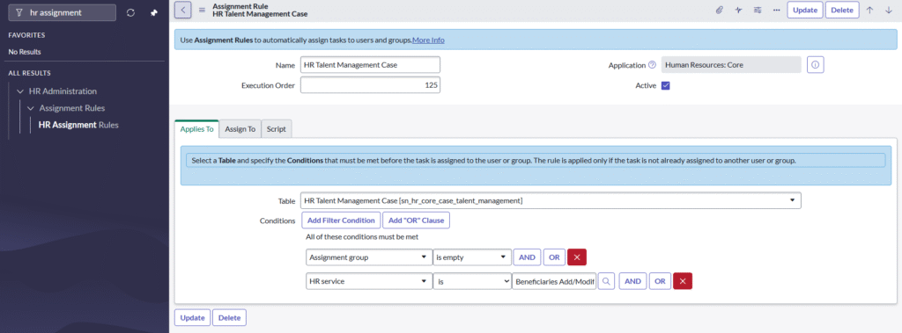Click the HR service lookup magnifier icon

[x=606, y=281]
